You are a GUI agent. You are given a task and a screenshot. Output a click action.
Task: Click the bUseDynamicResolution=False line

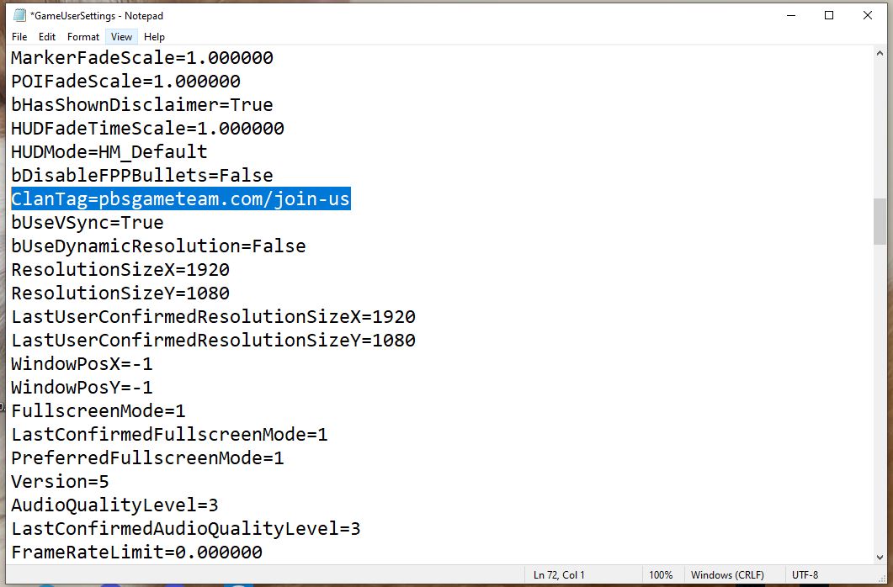tap(158, 246)
